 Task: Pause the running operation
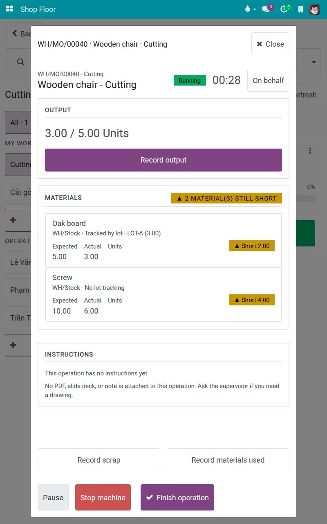[x=53, y=497]
